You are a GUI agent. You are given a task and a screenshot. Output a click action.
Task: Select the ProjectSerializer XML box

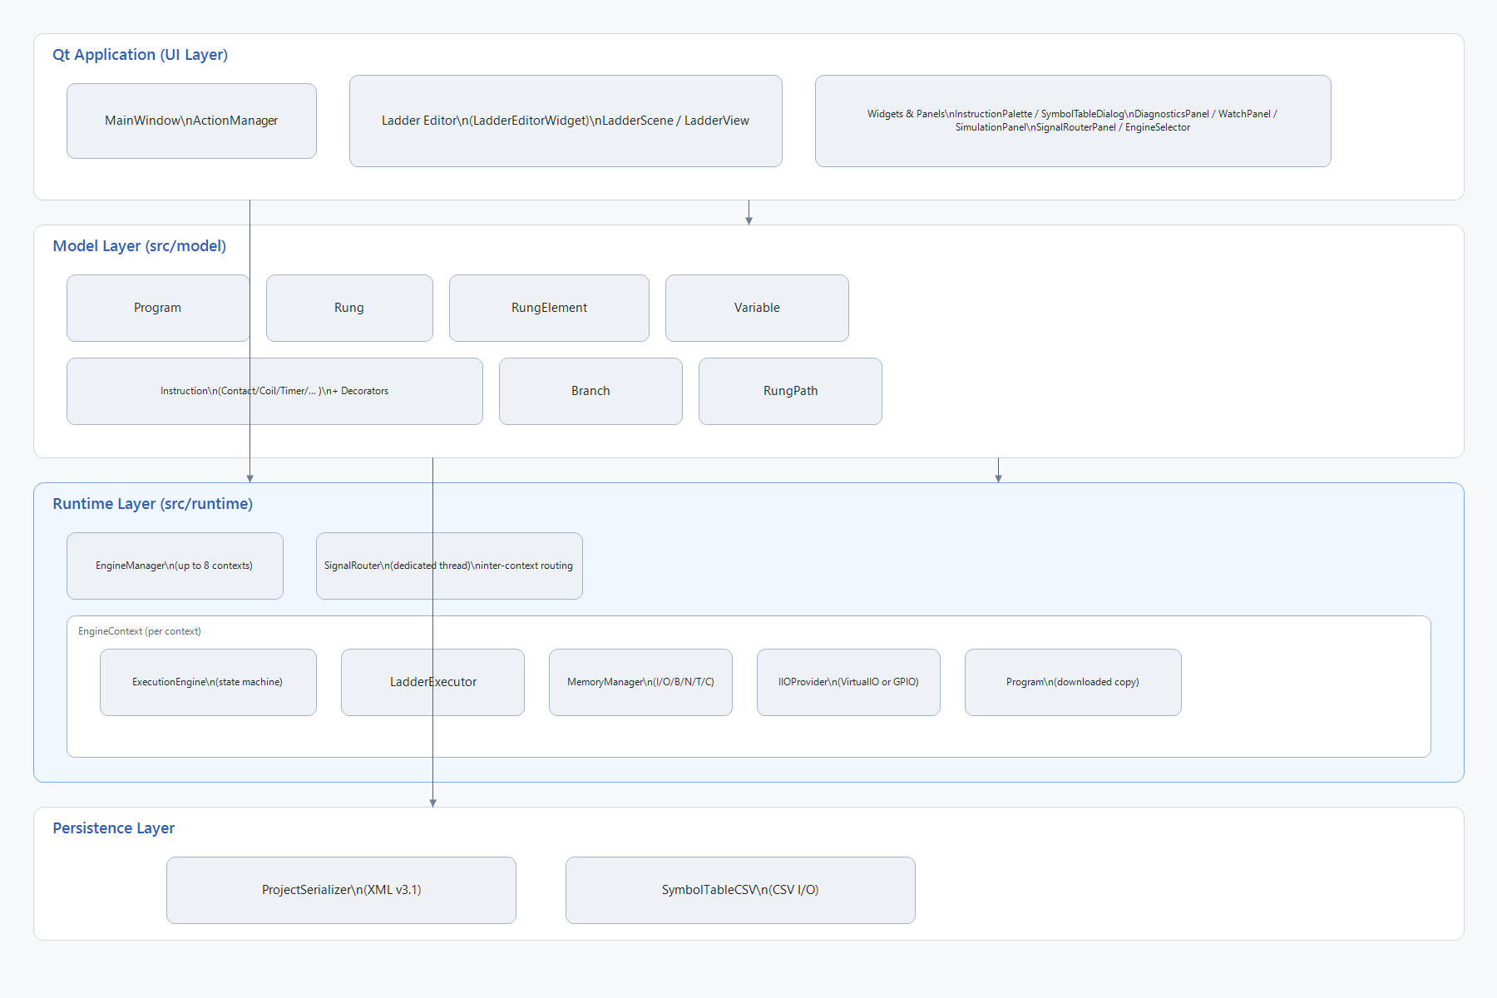point(341,890)
